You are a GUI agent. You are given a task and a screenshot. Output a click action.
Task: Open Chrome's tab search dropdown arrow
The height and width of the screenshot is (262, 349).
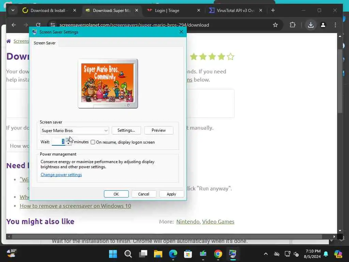(13, 11)
